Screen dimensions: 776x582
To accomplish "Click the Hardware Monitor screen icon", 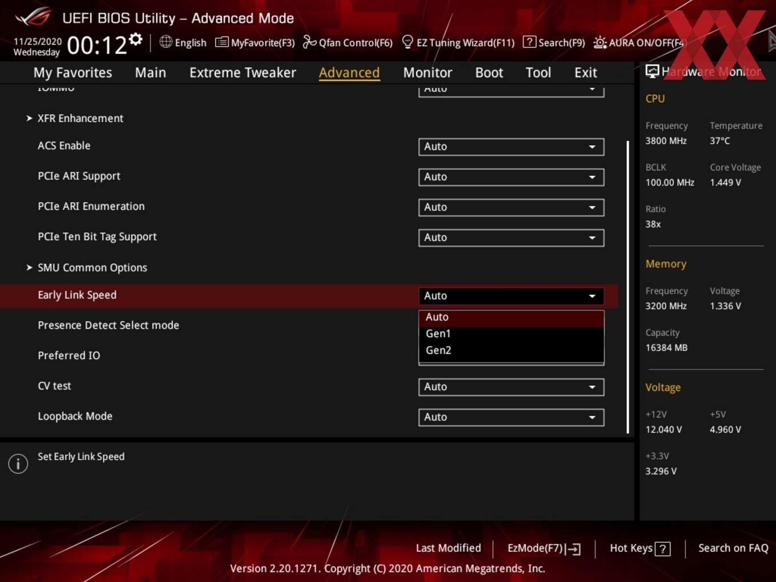I will [652, 71].
